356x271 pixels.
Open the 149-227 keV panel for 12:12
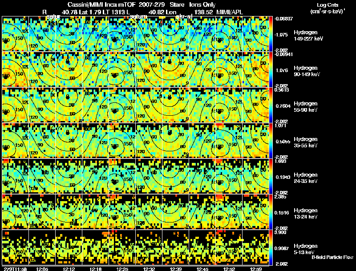pyautogui.click(x=69, y=34)
